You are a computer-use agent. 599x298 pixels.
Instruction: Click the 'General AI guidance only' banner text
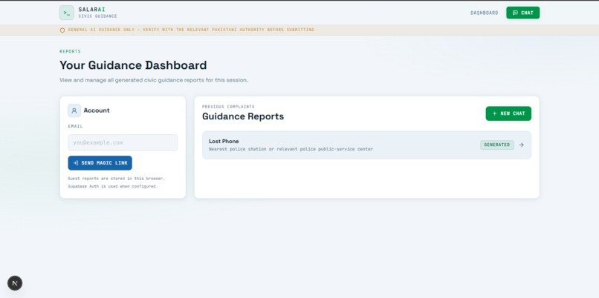point(191,30)
